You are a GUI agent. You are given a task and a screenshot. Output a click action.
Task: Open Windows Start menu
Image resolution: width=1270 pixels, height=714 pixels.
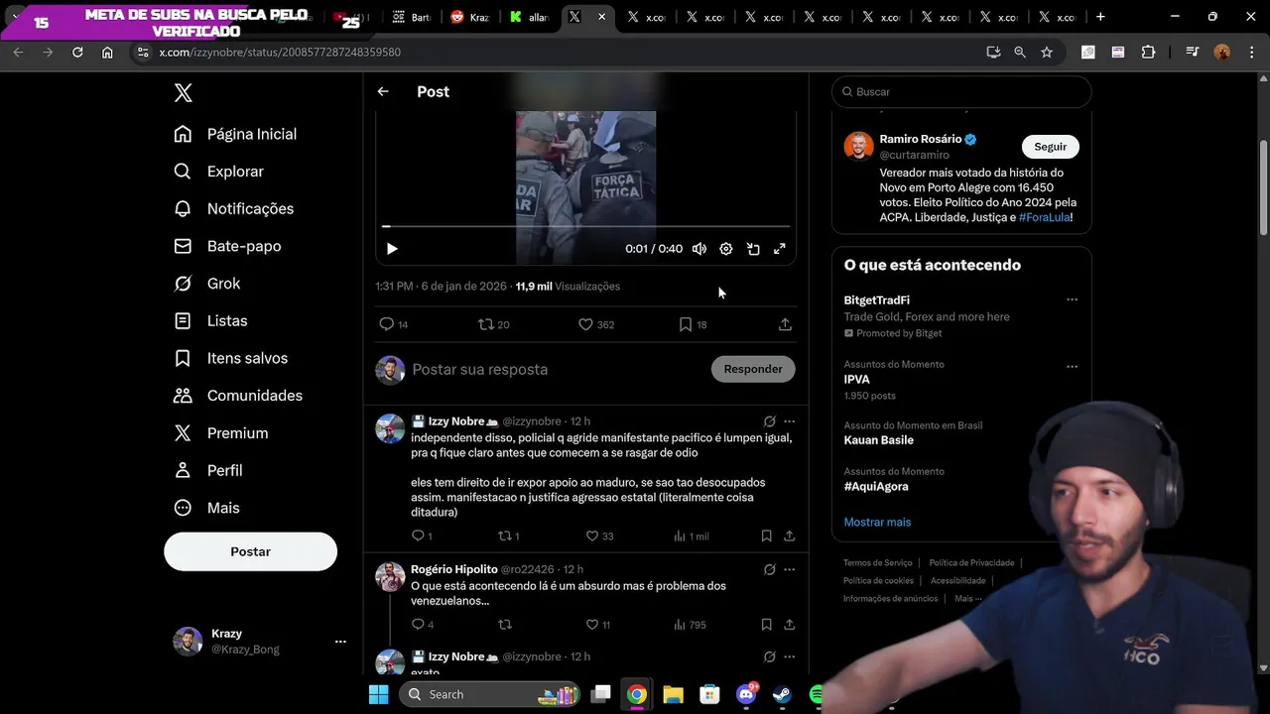[378, 694]
